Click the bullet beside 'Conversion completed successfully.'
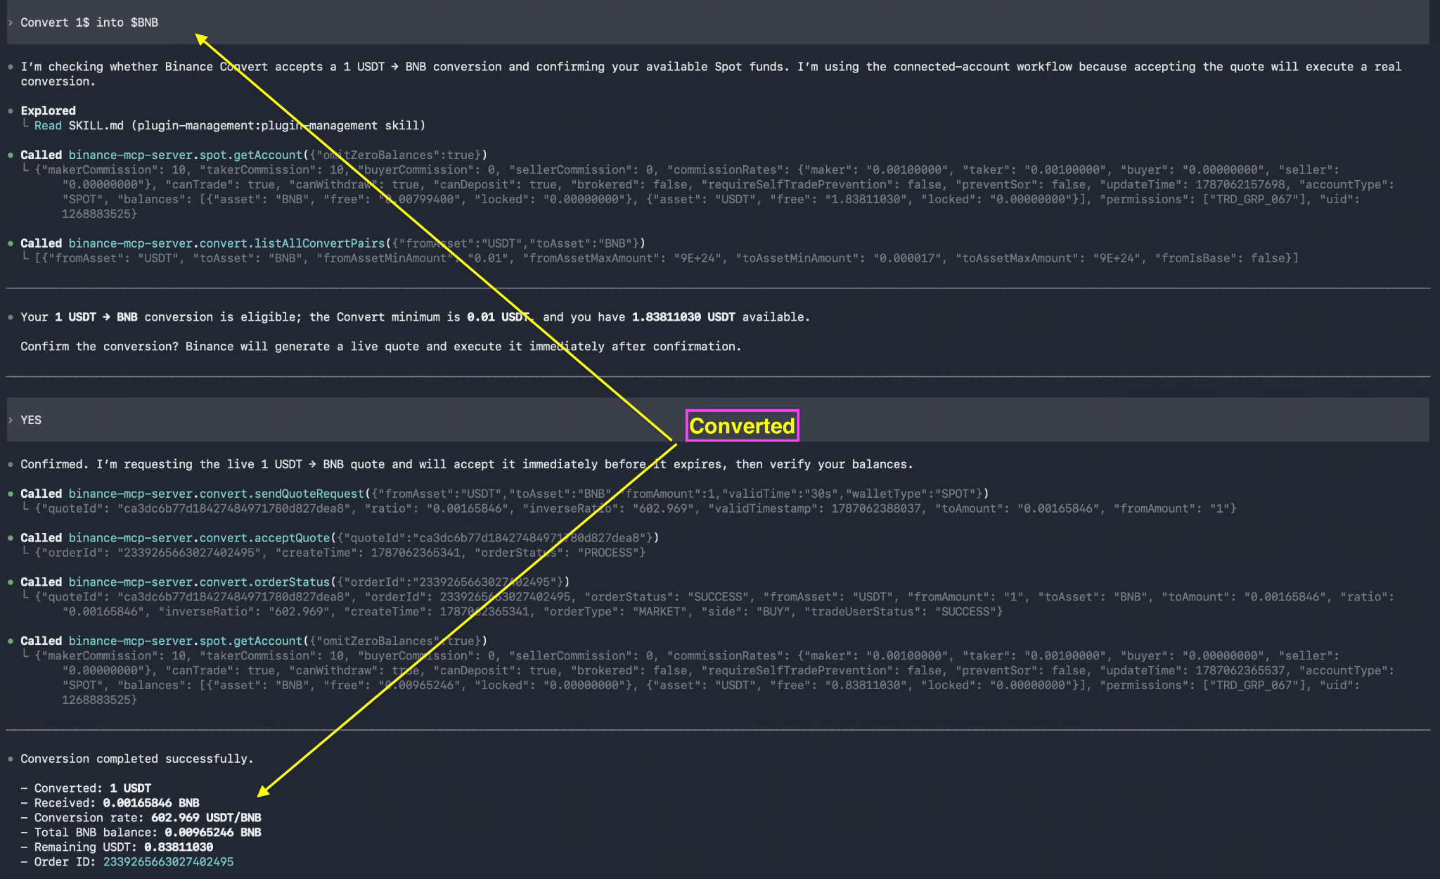Screen dimensions: 1440x879 [x=11, y=759]
